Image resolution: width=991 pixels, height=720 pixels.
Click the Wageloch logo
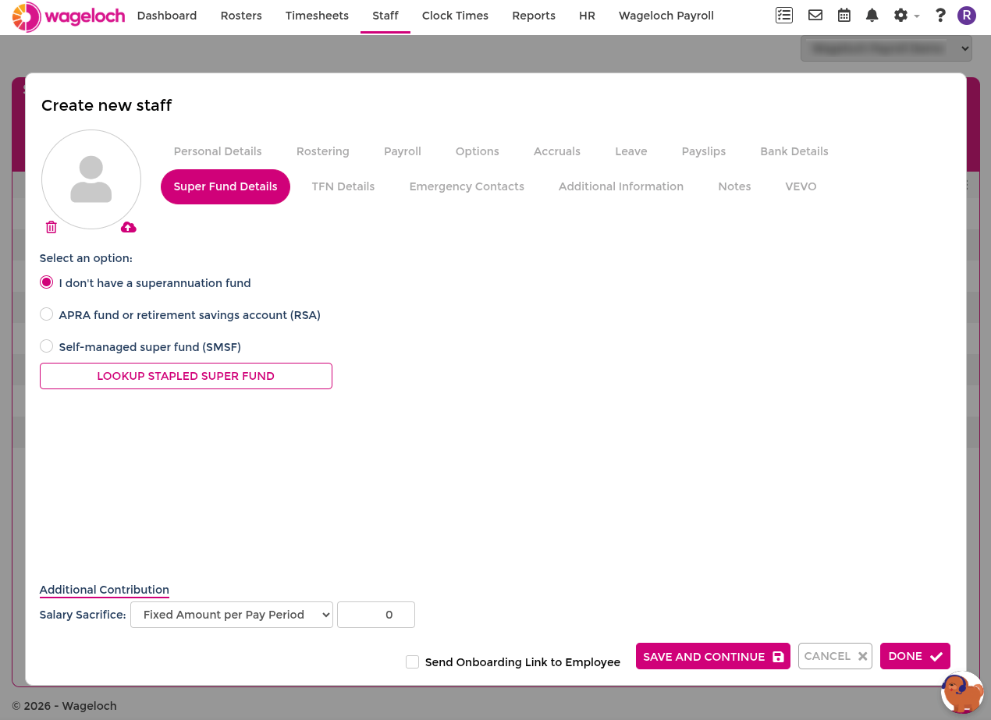69,16
